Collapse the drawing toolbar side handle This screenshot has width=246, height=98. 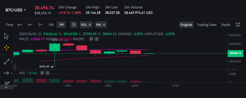click(15, 67)
